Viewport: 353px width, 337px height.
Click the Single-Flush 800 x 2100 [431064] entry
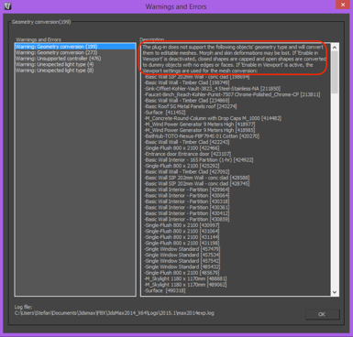(182, 232)
